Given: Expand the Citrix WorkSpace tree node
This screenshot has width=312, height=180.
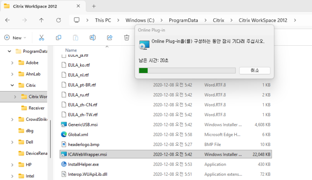Looking at the screenshot, I should click(15, 97).
